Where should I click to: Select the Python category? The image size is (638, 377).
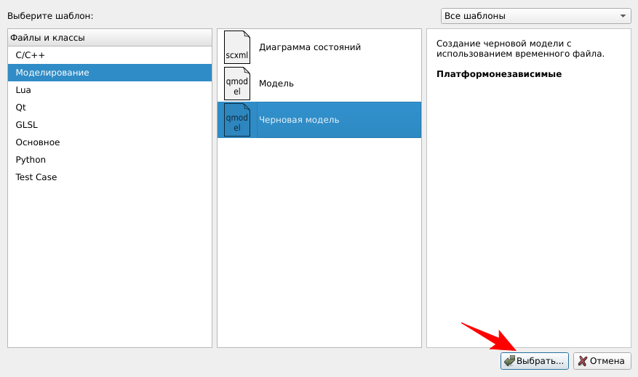[31, 160]
